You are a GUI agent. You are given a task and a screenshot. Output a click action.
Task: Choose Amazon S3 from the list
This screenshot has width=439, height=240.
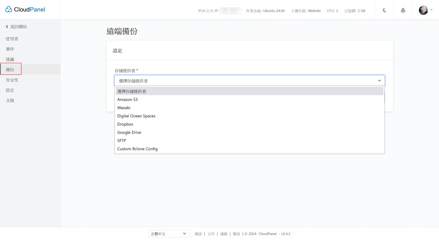[127, 99]
